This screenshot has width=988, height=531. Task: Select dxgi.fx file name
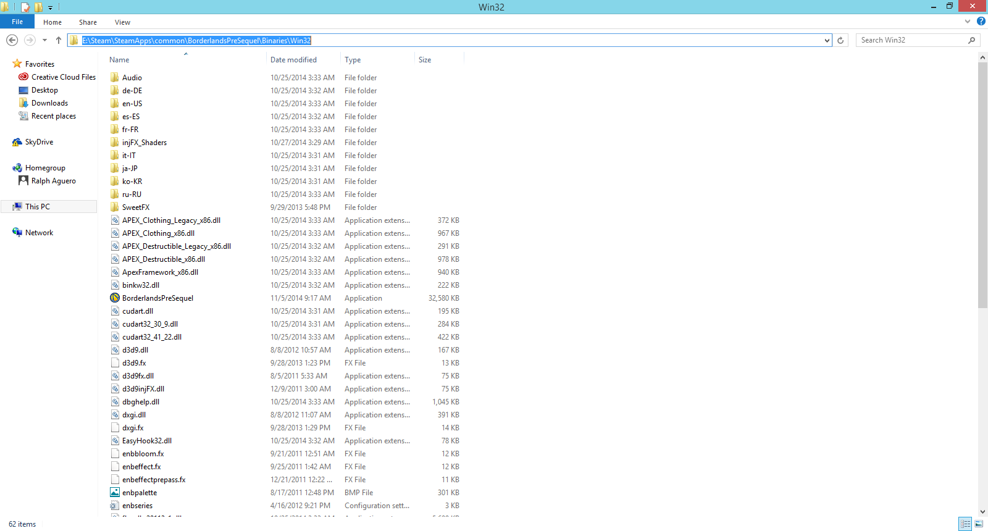click(x=133, y=428)
